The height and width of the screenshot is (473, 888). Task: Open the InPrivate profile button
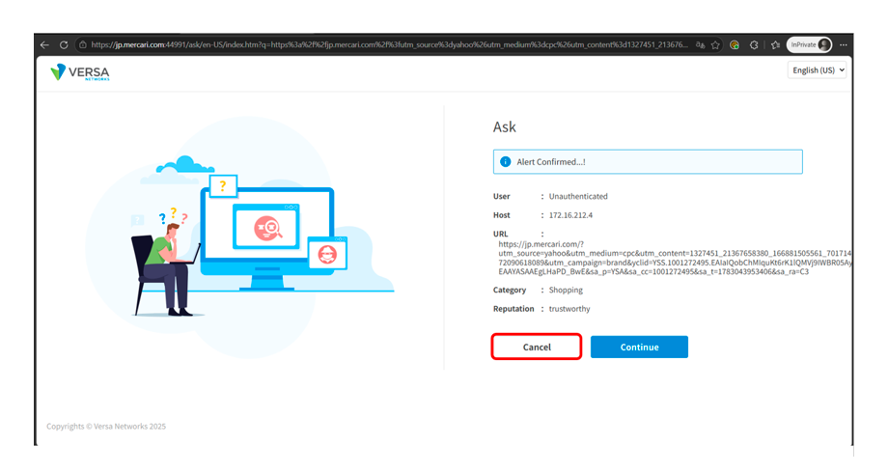pos(809,44)
